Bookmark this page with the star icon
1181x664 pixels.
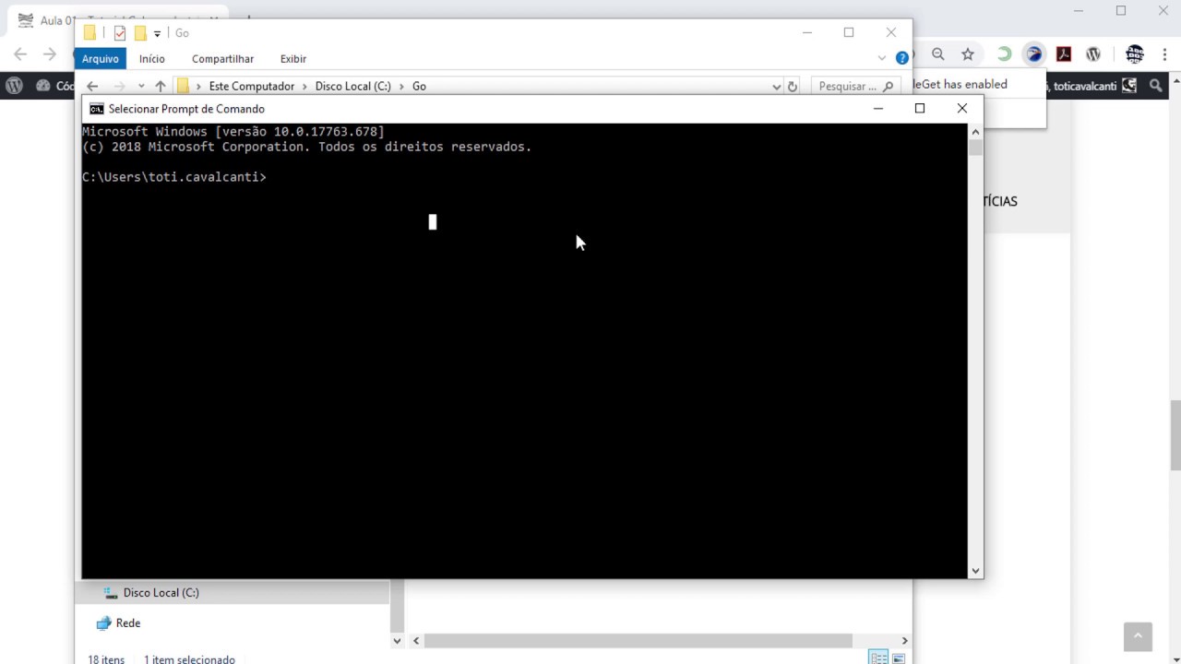pos(968,54)
